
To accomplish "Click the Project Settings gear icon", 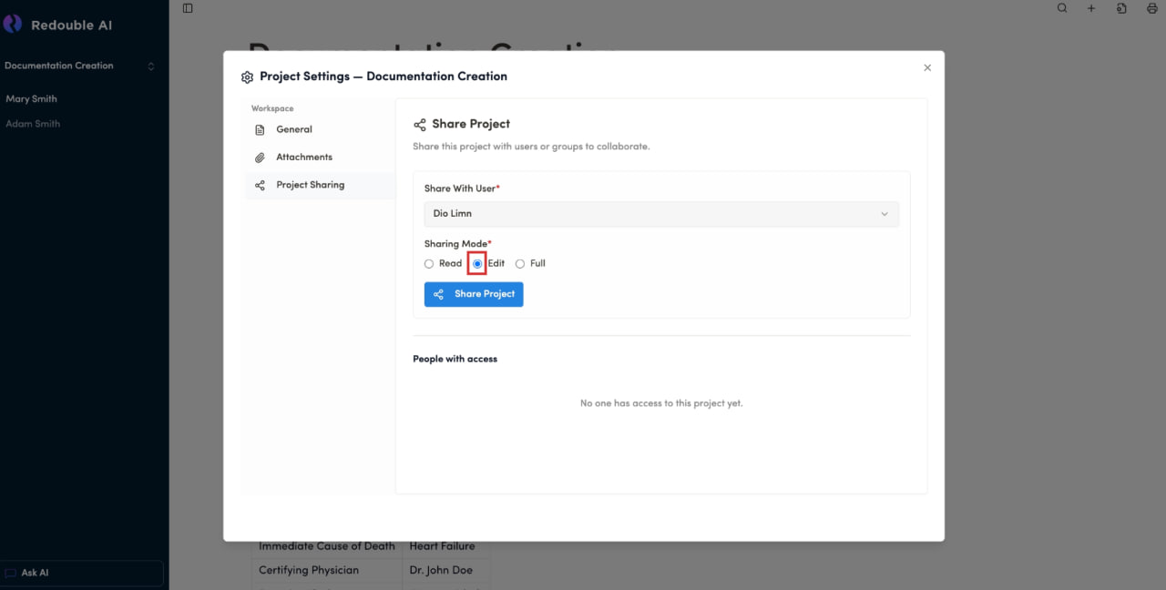I will click(x=247, y=77).
